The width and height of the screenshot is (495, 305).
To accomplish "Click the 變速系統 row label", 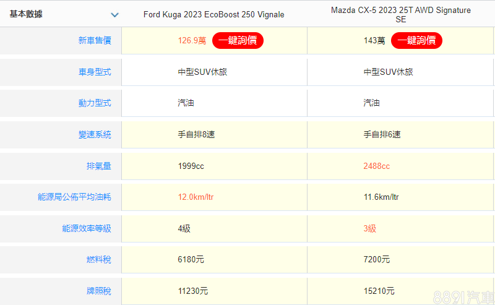I will [x=95, y=134].
